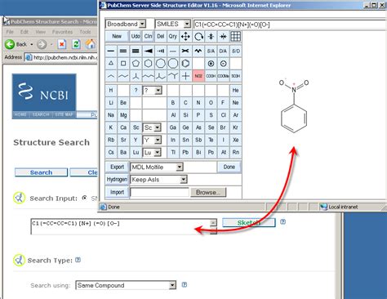This screenshot has width=387, height=299.
Task: Insert the cross-shaped chain template
Action: click(x=185, y=76)
